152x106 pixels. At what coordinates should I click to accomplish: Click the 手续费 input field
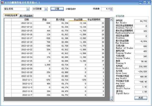[x=104, y=9]
